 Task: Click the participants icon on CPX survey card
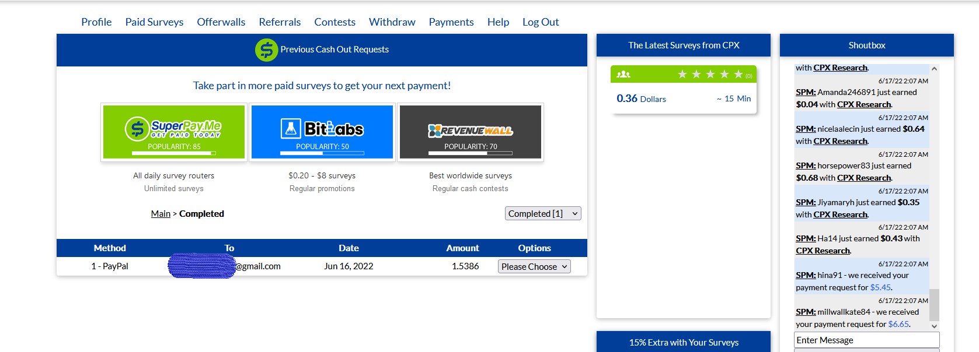623,75
